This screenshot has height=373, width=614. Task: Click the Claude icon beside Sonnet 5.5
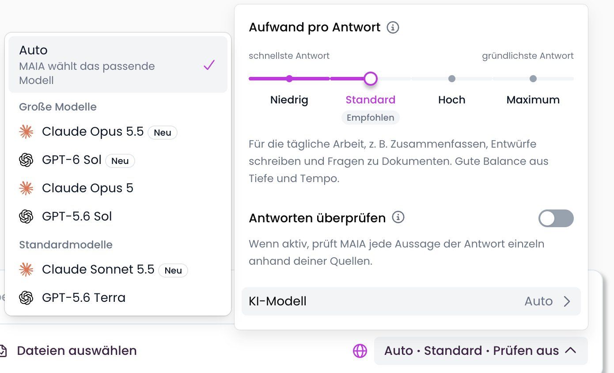pos(27,270)
